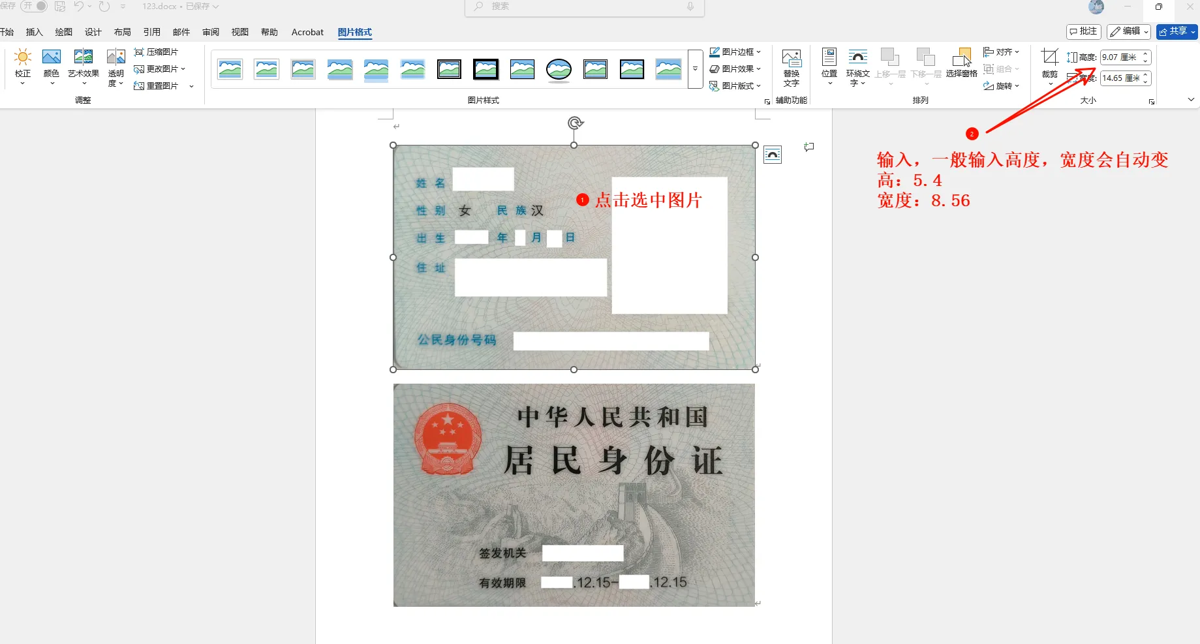Screen dimensions: 1200x644
Task: Expand the 图片效果 picture effects menu
Action: 735,69
